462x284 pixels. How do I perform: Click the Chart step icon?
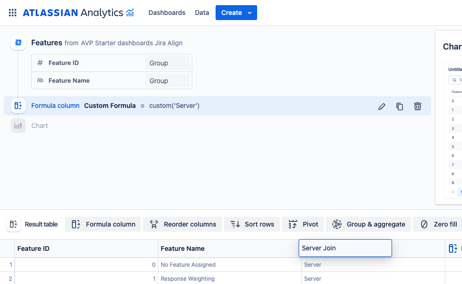click(x=18, y=126)
